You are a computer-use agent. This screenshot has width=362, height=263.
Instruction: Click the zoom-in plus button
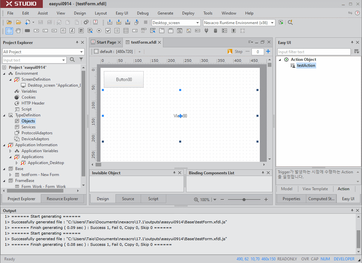(x=266, y=199)
